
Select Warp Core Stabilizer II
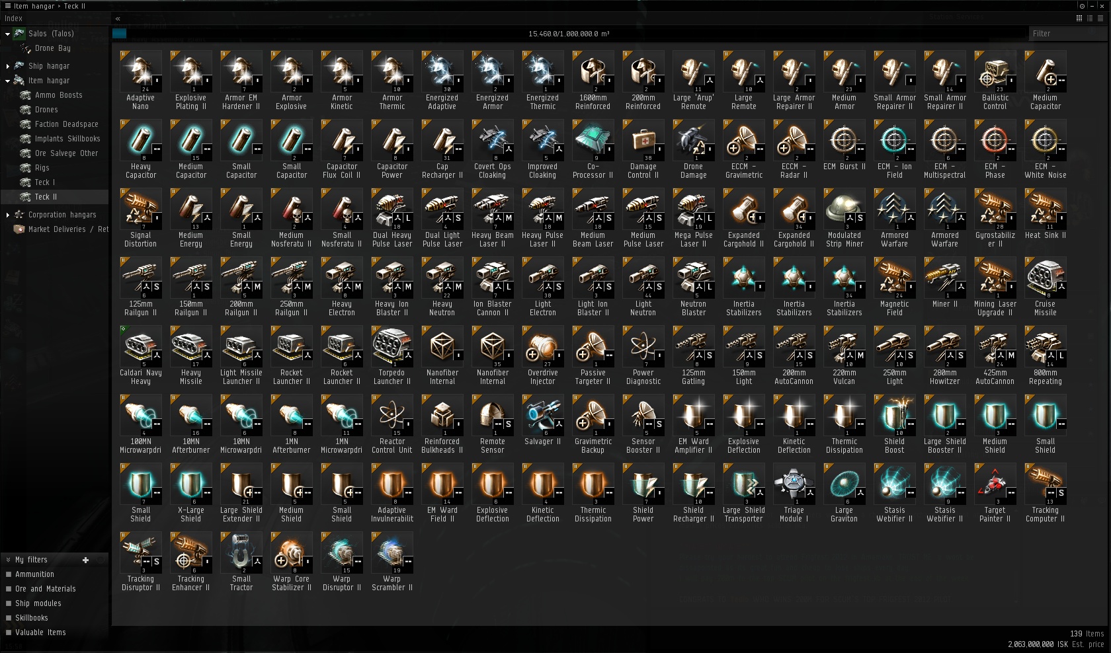[x=292, y=553]
